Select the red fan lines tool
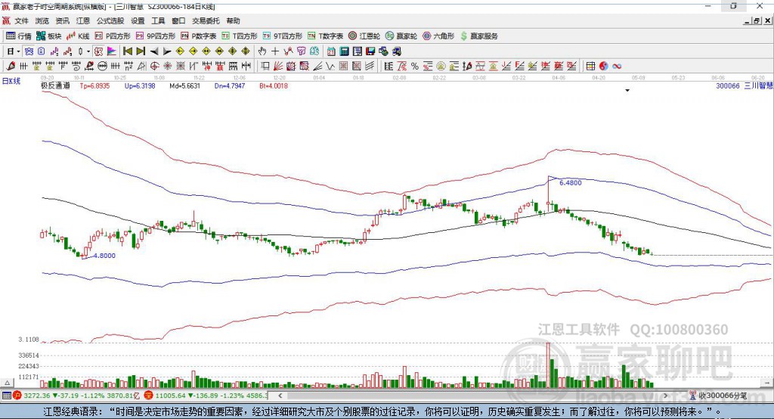The image size is (774, 419). tap(278, 67)
